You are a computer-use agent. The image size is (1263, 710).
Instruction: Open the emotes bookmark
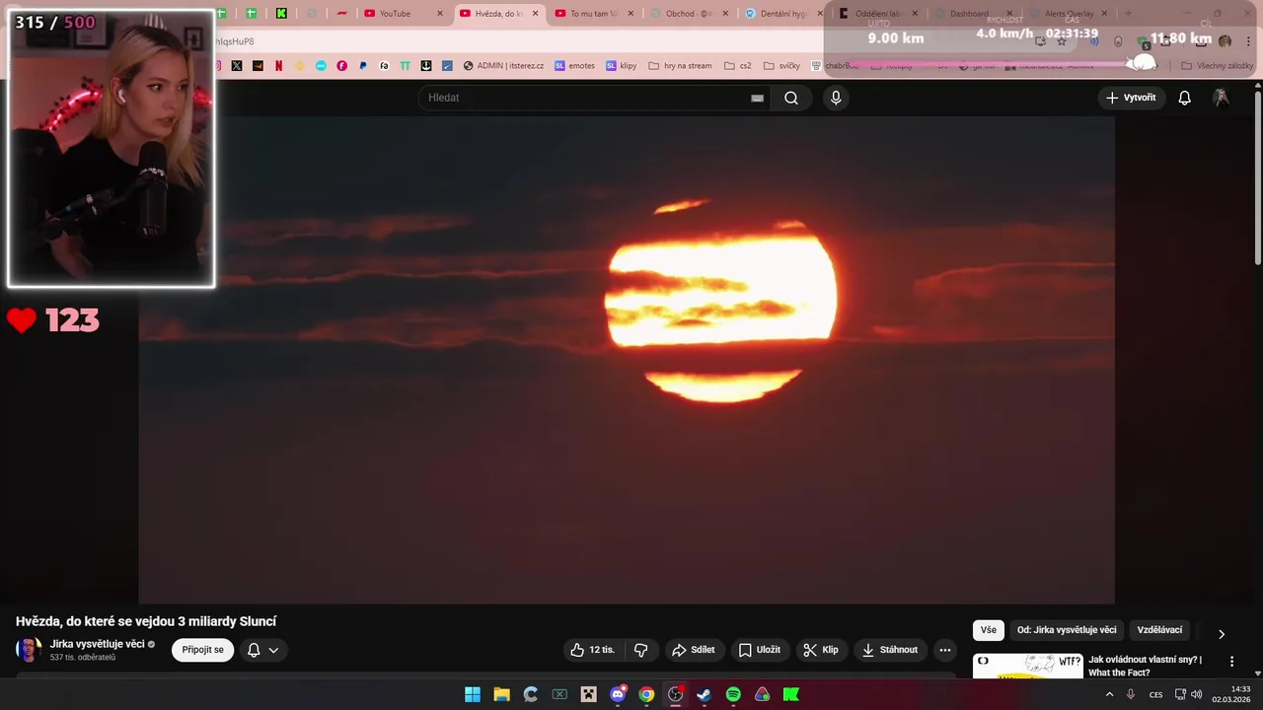tap(574, 66)
